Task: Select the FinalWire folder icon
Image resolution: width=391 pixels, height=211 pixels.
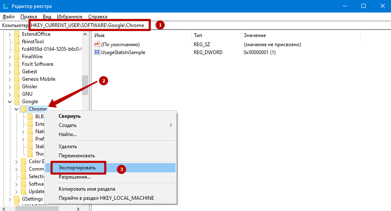Action: [17, 57]
